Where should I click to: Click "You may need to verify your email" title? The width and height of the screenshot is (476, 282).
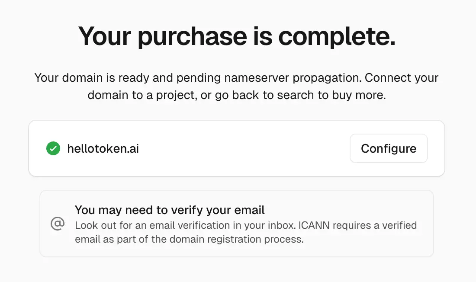[x=170, y=210]
